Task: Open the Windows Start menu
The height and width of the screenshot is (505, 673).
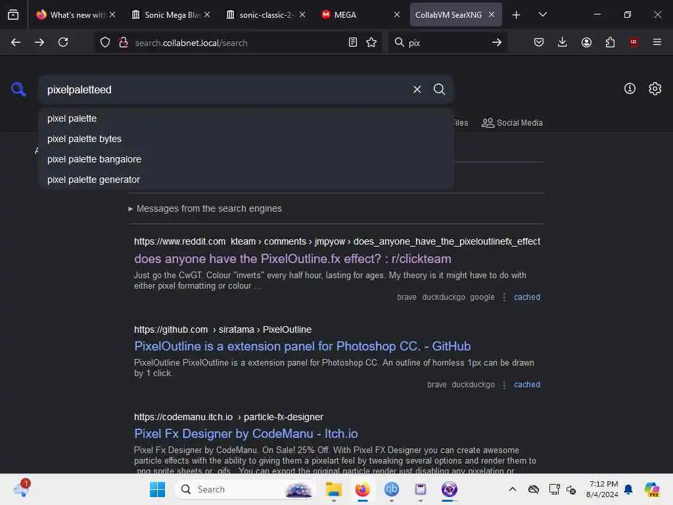Action: 157,489
